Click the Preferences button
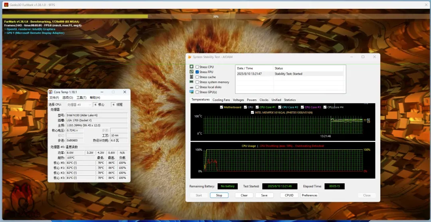 point(309,195)
